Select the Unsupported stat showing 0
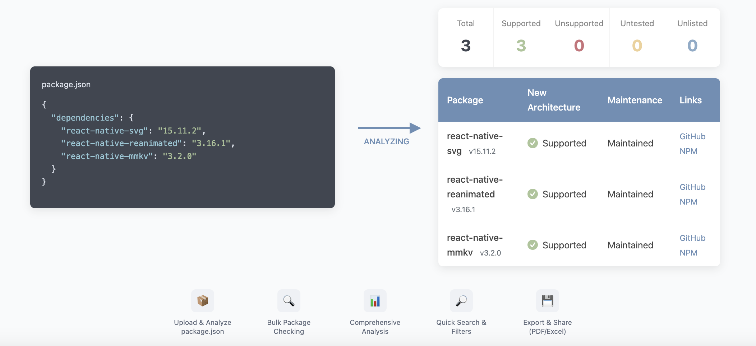756x346 pixels. tap(579, 38)
